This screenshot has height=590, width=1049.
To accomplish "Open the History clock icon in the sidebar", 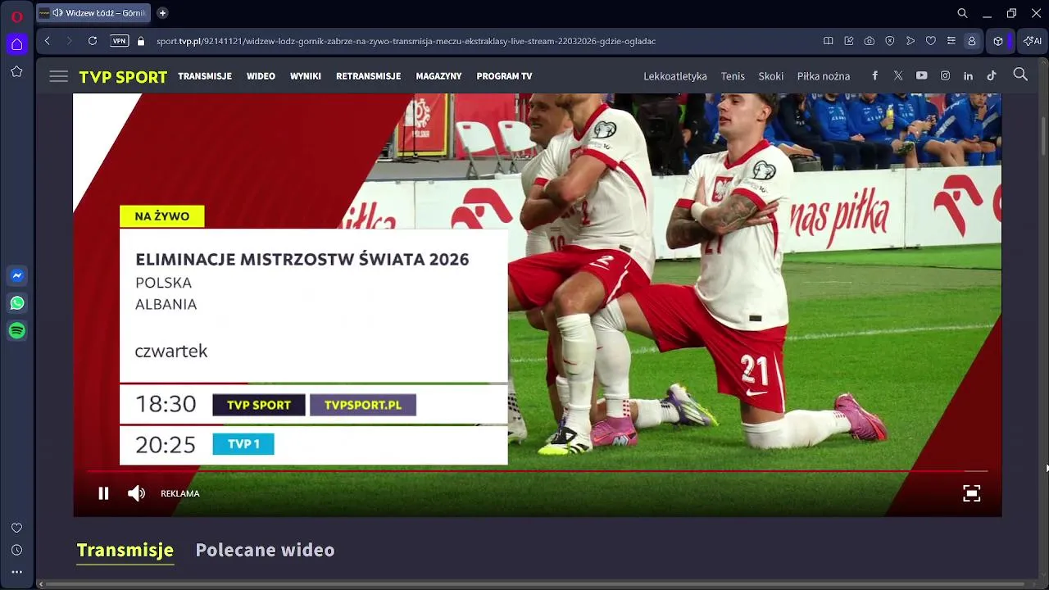I will click(16, 550).
